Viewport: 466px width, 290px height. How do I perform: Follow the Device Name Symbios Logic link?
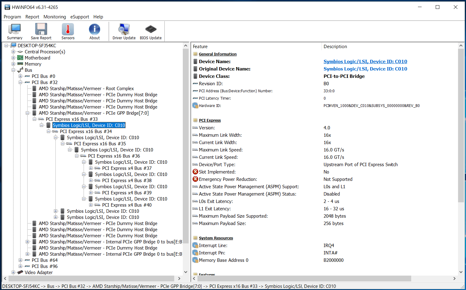[x=365, y=61]
